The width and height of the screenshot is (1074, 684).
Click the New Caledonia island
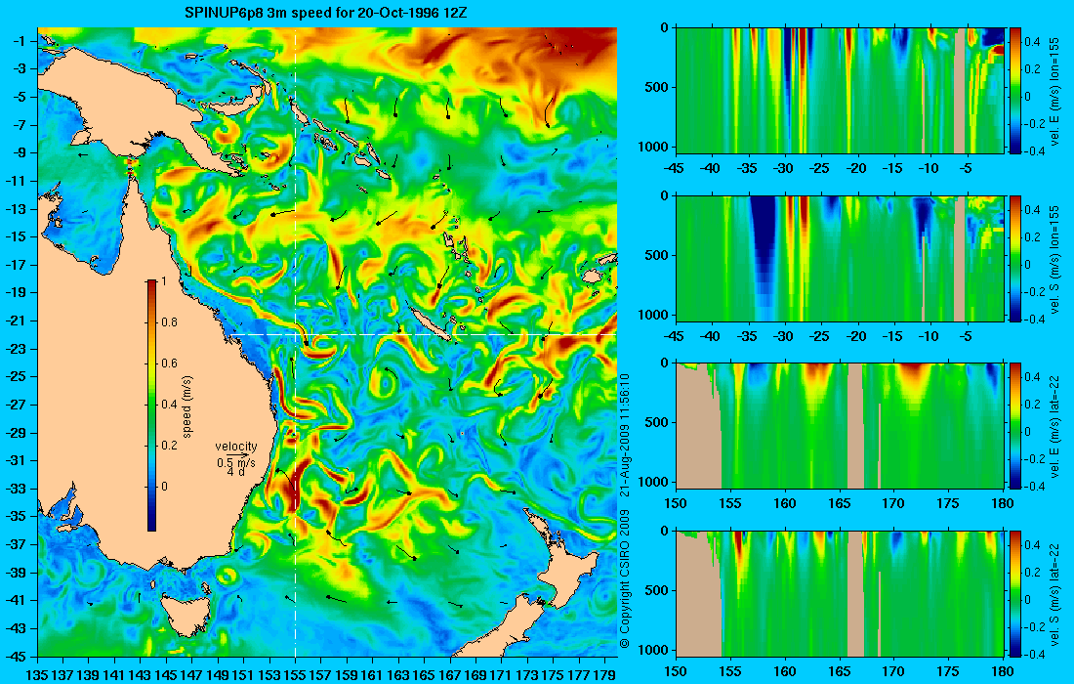point(431,322)
